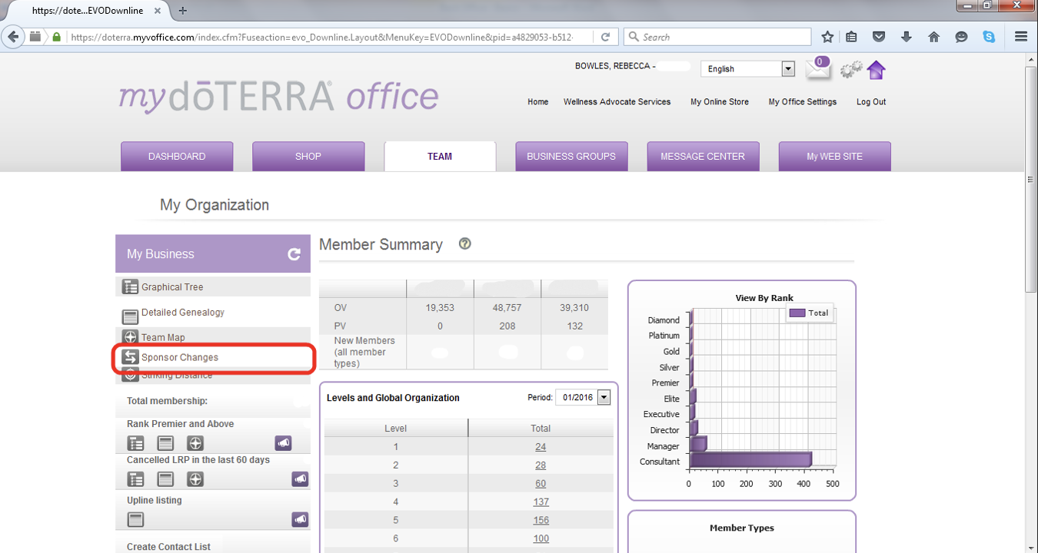Click the Skype toolbar icon
Screen dimensions: 1038x553
(x=989, y=37)
